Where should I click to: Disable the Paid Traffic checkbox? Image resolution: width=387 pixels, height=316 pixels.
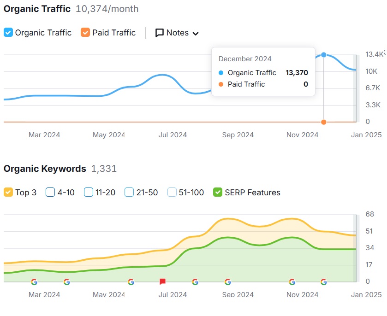click(x=85, y=33)
